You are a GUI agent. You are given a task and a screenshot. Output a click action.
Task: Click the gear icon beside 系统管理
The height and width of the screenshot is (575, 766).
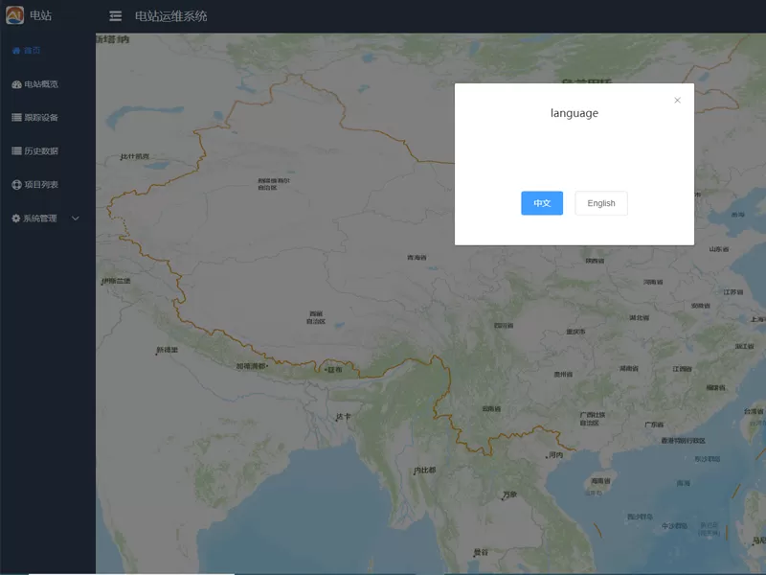16,218
